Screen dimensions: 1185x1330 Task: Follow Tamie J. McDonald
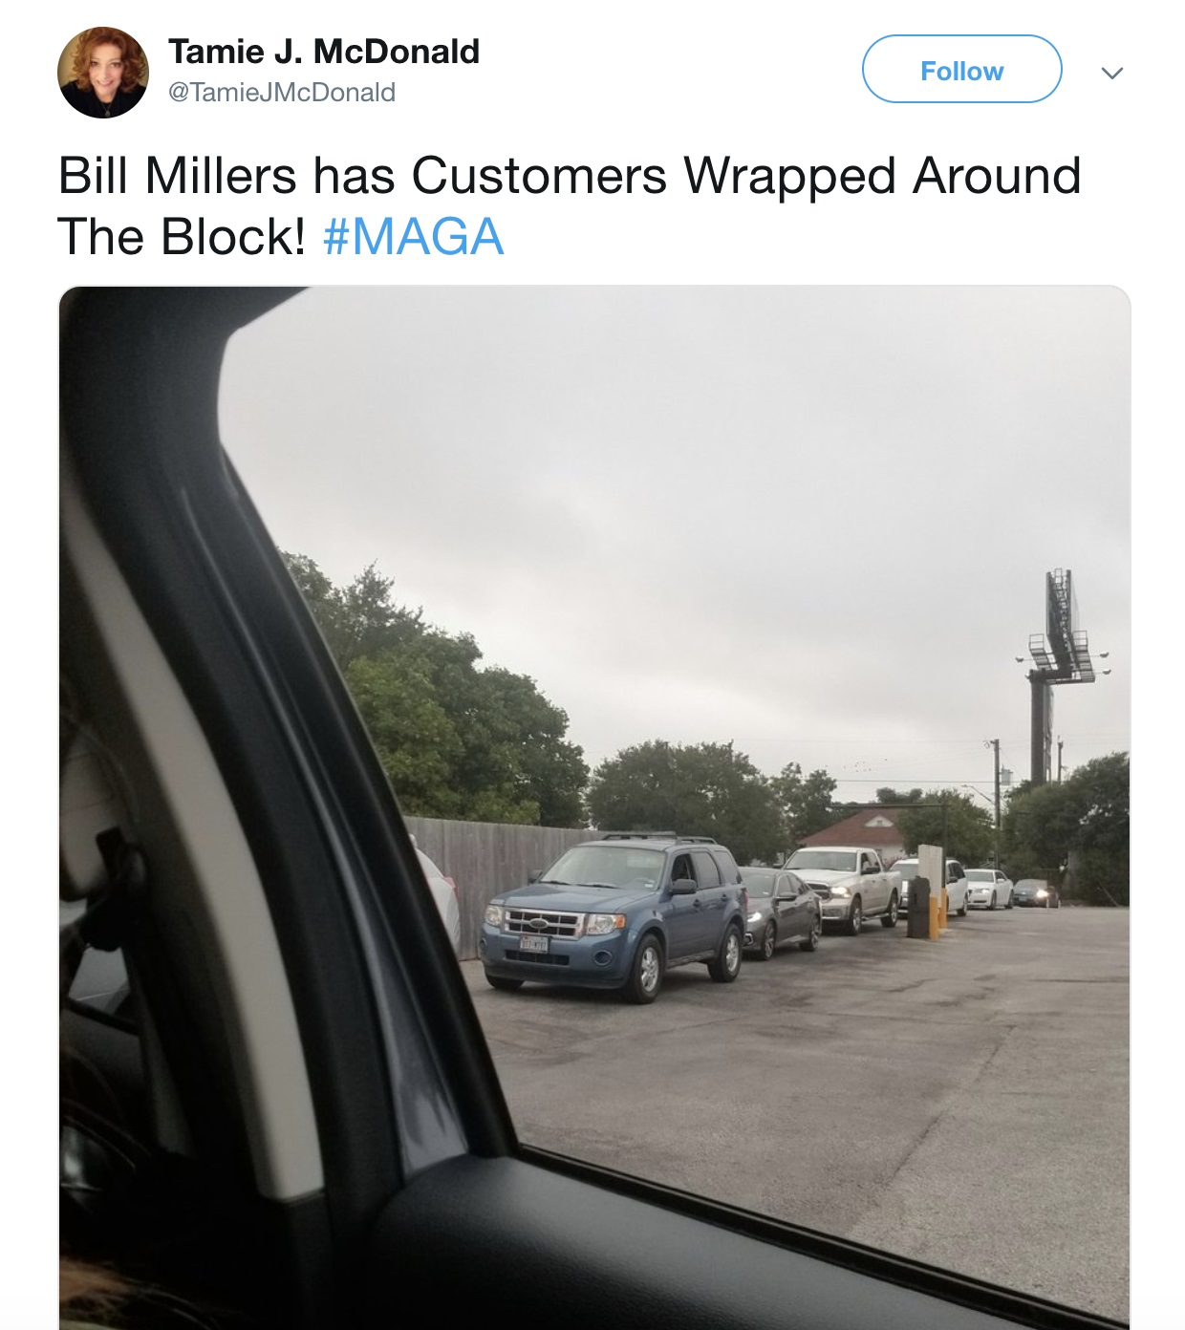point(961,70)
